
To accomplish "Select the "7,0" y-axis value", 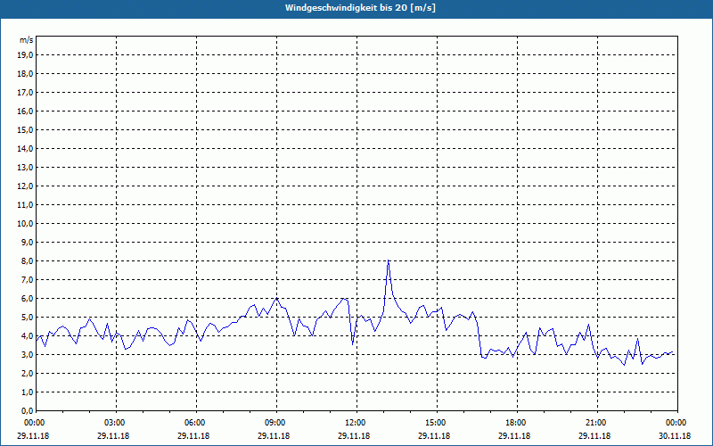I will (x=27, y=280).
